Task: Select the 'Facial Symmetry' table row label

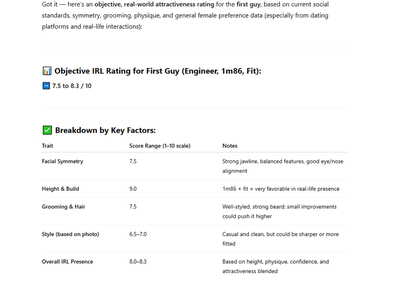Action: (63, 161)
